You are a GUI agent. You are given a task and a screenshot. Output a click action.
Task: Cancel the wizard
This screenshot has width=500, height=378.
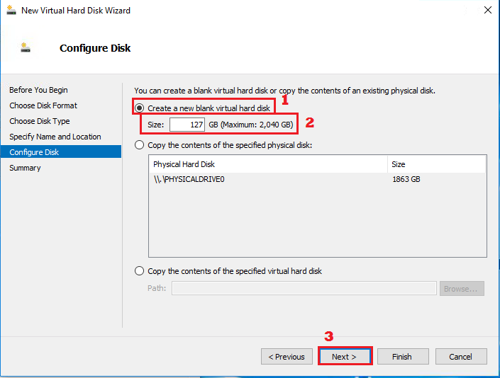point(461,357)
